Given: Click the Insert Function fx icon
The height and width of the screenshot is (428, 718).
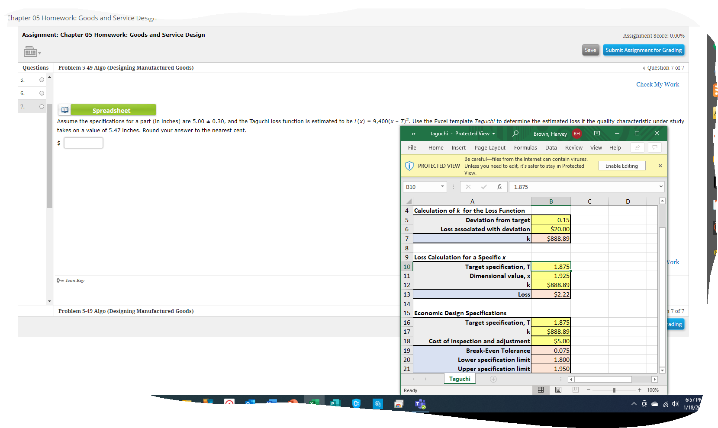Looking at the screenshot, I should tap(499, 187).
